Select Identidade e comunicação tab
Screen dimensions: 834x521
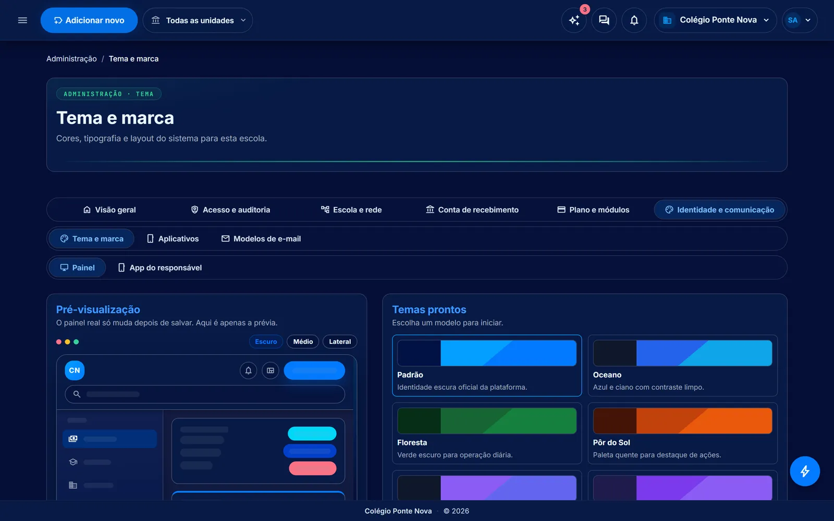[x=719, y=210]
